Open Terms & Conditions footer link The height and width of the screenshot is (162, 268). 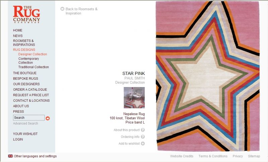point(213,156)
